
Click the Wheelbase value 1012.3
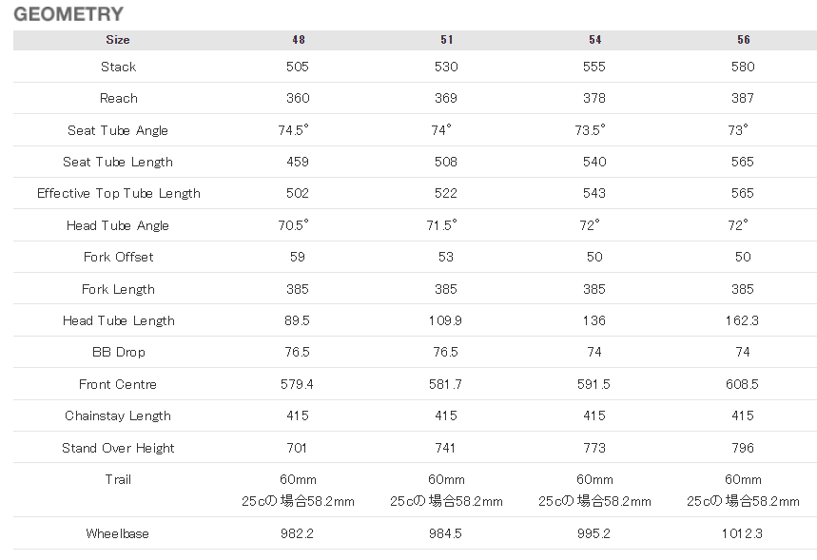743,533
